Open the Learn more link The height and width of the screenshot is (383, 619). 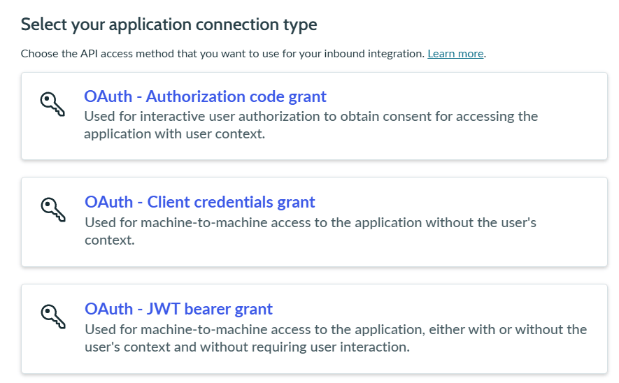click(455, 54)
